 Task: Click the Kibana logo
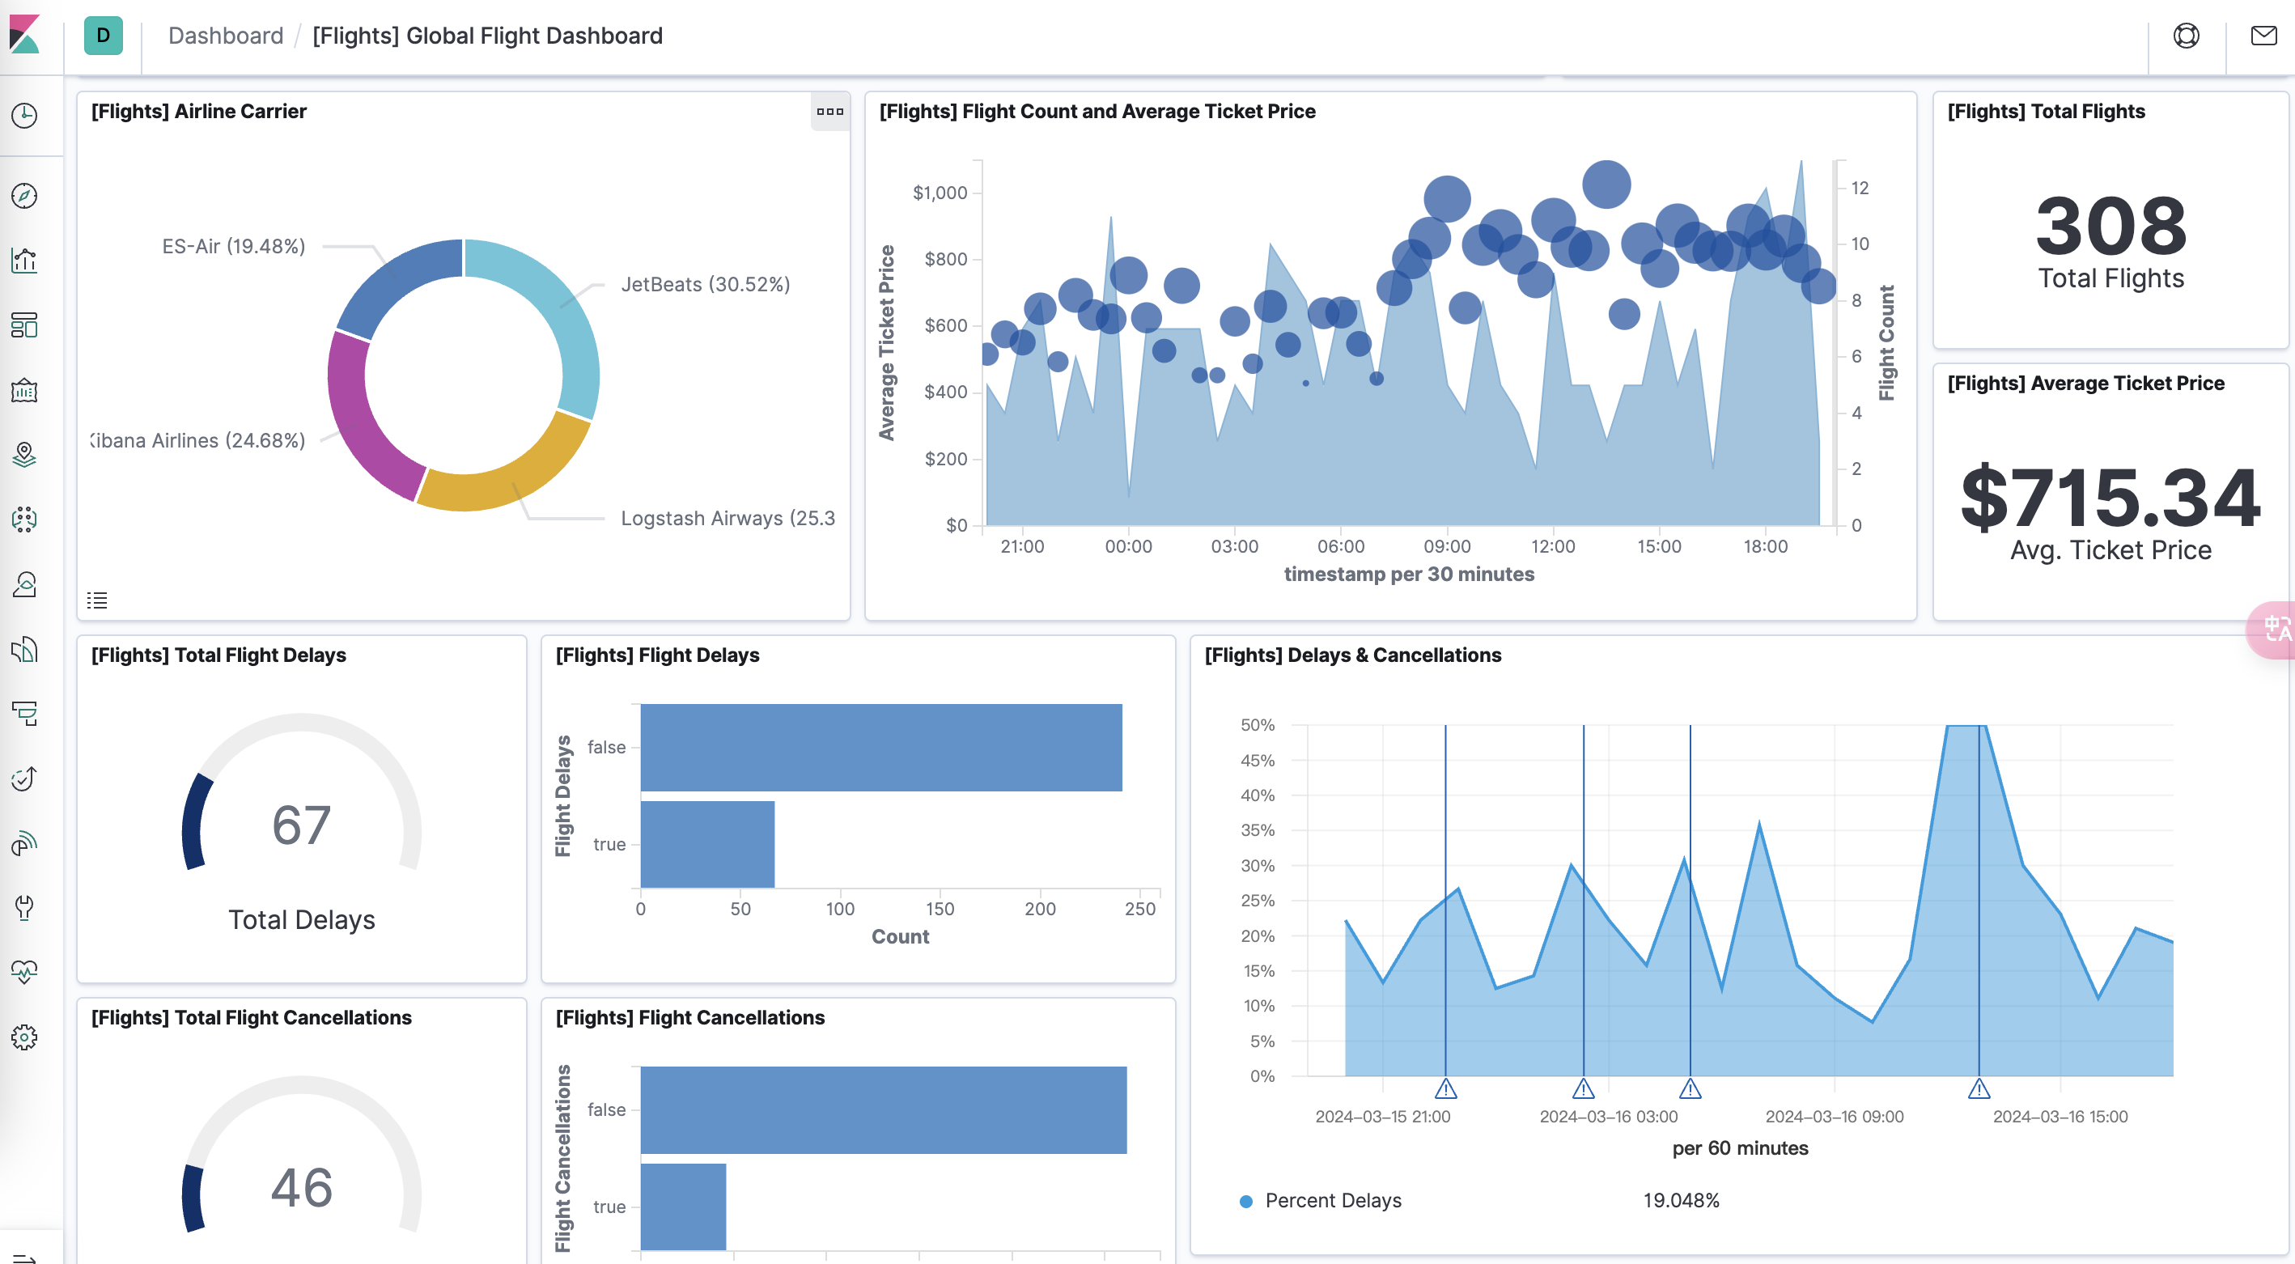pyautogui.click(x=25, y=35)
